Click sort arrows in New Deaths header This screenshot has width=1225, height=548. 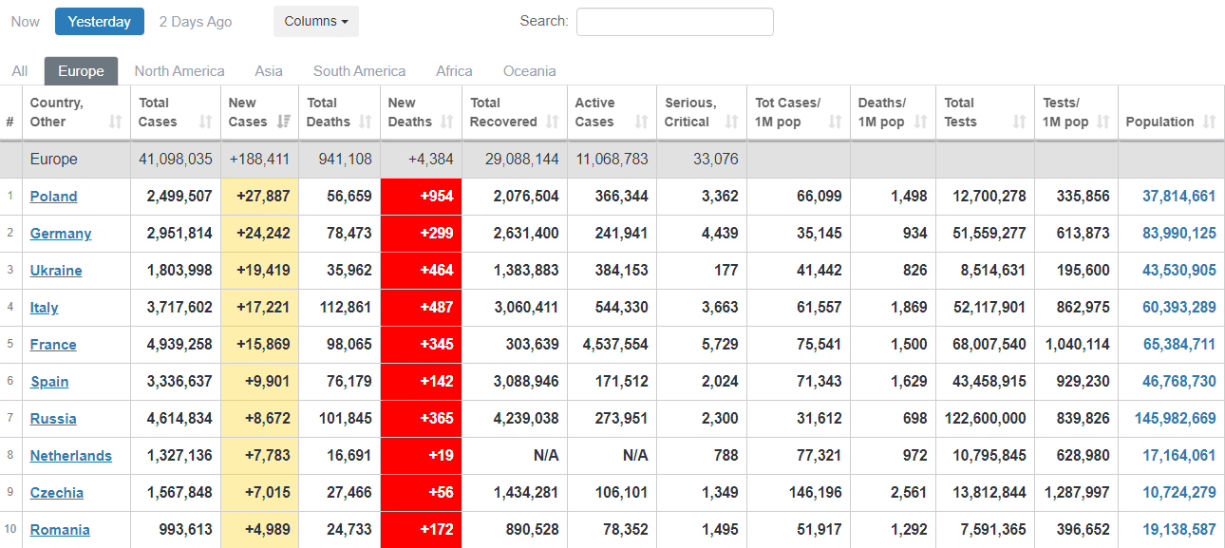446,123
